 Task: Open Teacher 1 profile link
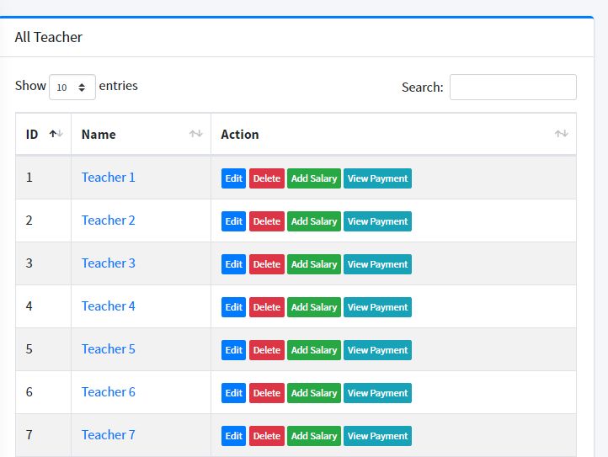click(108, 178)
